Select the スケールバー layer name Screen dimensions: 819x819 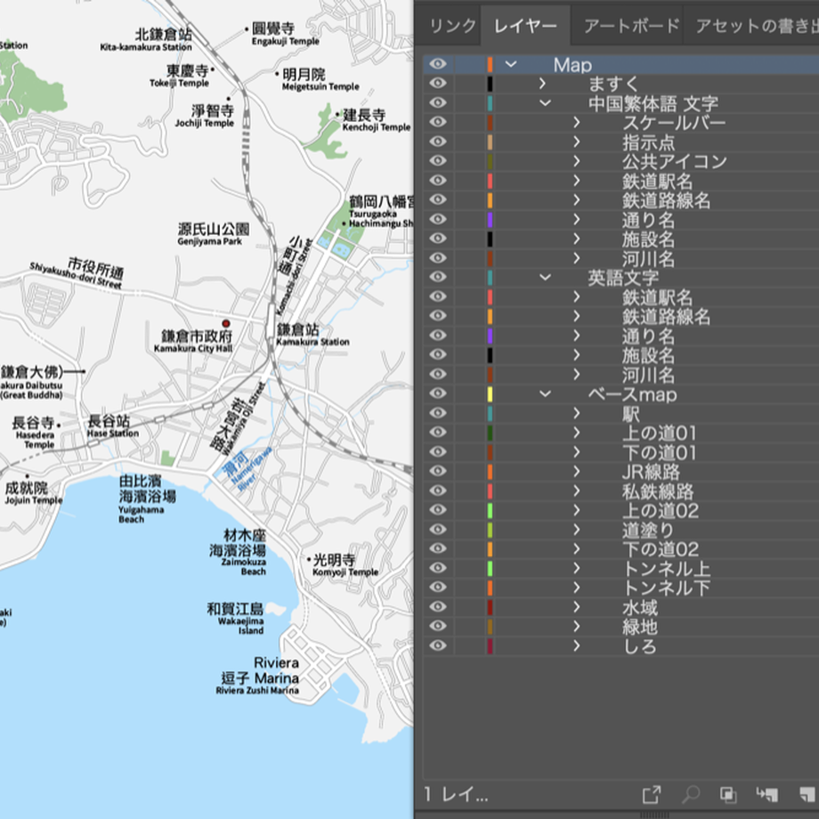(674, 122)
